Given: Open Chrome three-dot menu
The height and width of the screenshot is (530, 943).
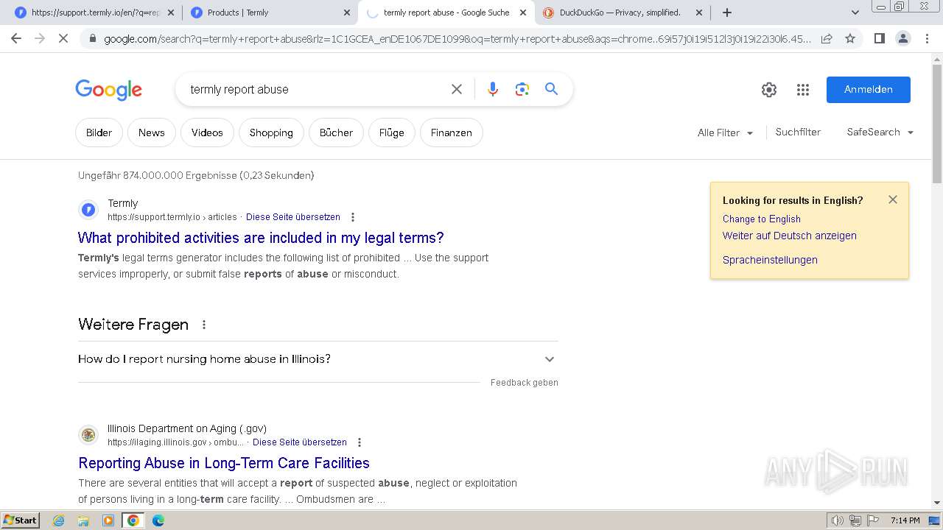Looking at the screenshot, I should pyautogui.click(x=927, y=38).
